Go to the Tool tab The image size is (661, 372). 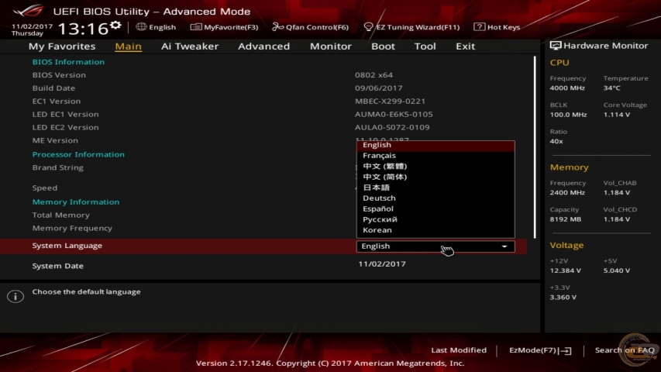click(425, 46)
